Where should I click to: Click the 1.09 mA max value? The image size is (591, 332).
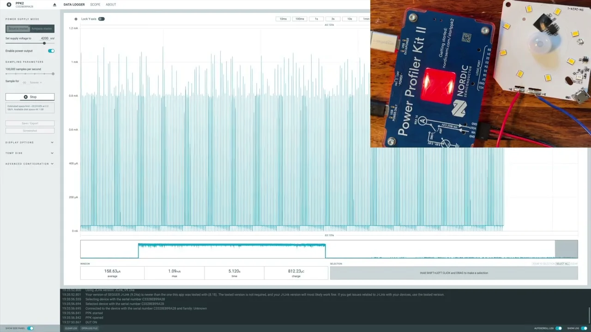click(x=175, y=271)
